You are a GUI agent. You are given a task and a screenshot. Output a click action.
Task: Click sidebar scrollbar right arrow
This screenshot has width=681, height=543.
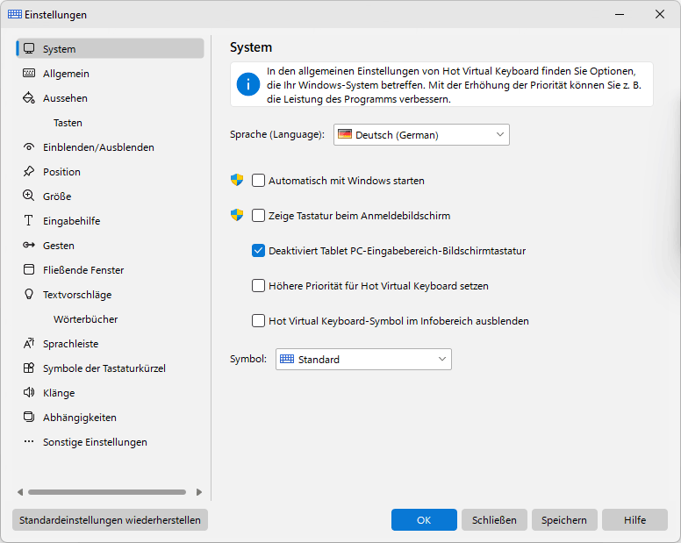(199, 492)
